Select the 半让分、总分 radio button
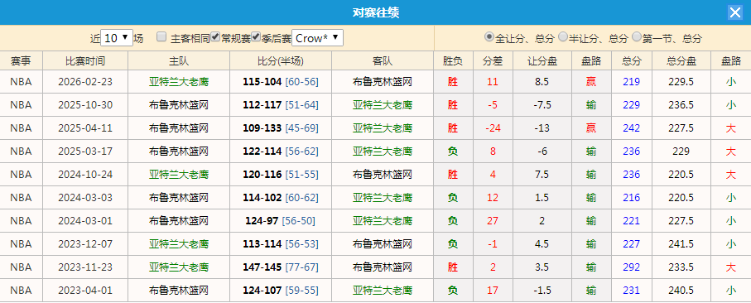751x303 pixels. click(x=563, y=37)
